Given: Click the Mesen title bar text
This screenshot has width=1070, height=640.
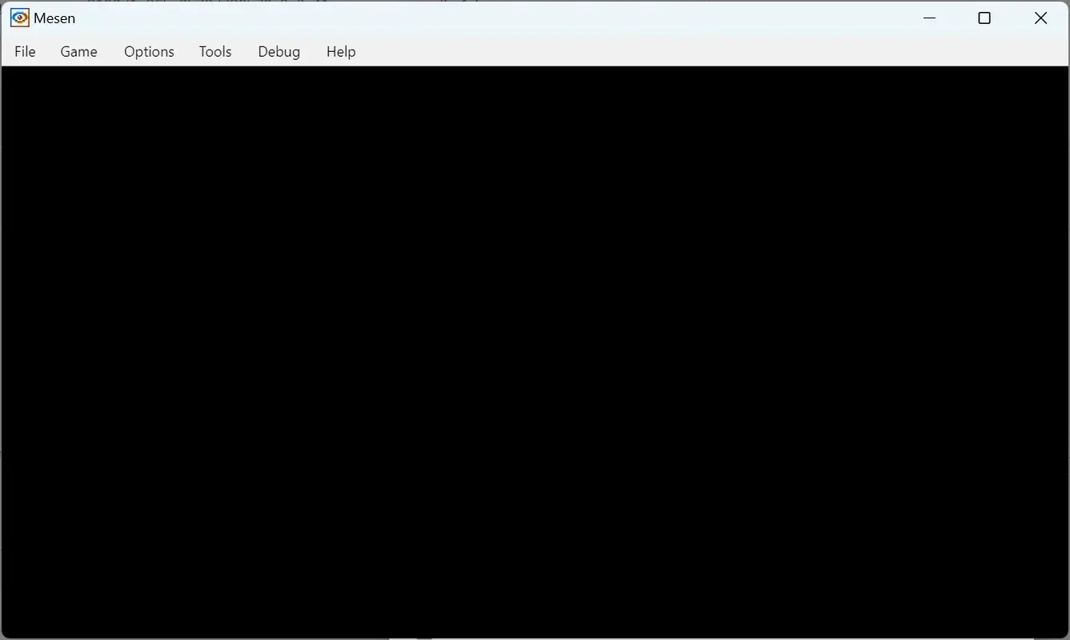Looking at the screenshot, I should [x=53, y=17].
